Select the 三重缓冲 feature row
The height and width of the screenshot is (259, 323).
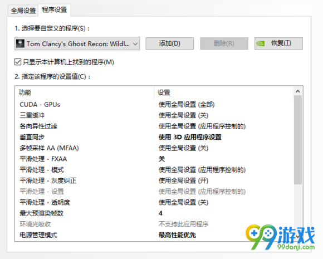point(154,115)
